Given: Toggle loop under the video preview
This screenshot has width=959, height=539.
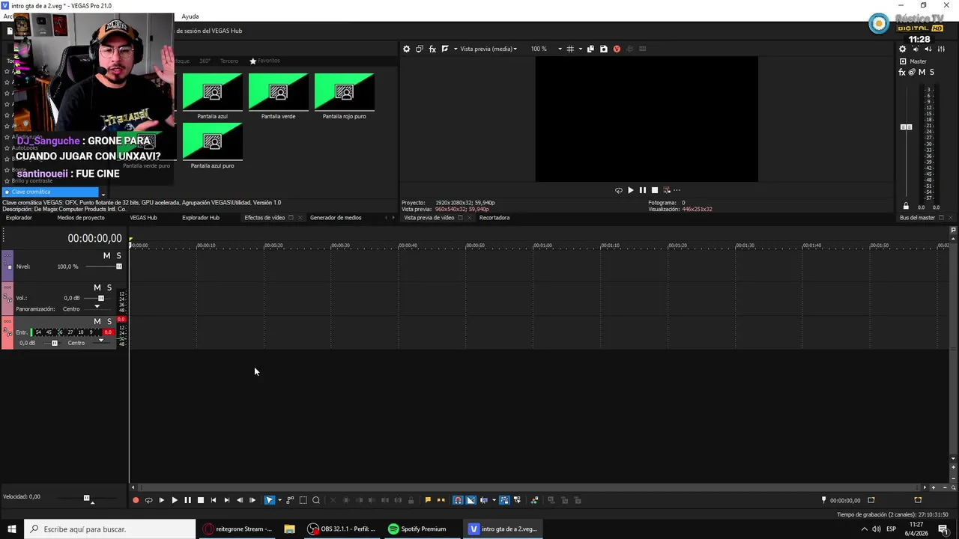Looking at the screenshot, I should (x=618, y=190).
